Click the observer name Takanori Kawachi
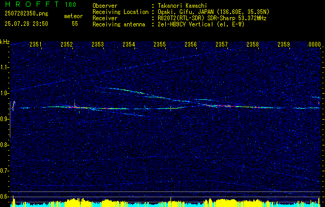325x207 pixels. (x=182, y=6)
